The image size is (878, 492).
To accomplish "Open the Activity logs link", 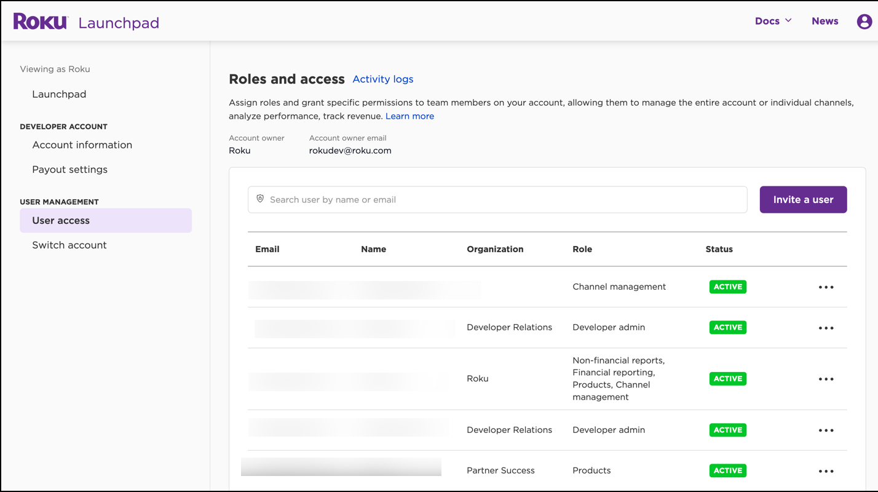I will [382, 79].
